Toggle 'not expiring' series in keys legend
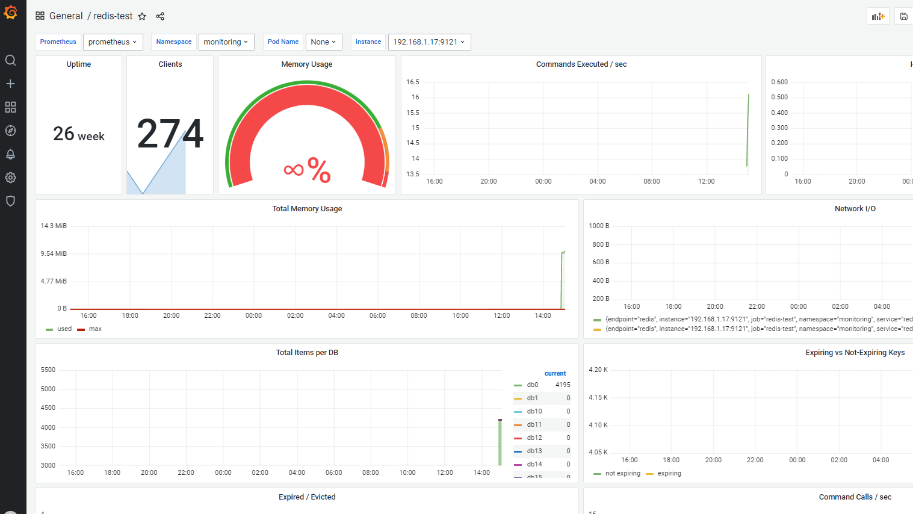Viewport: 913px width, 514px height. 623,474
